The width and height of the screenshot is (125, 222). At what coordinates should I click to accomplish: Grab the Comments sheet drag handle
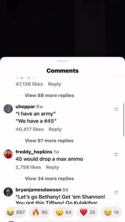tap(62, 61)
